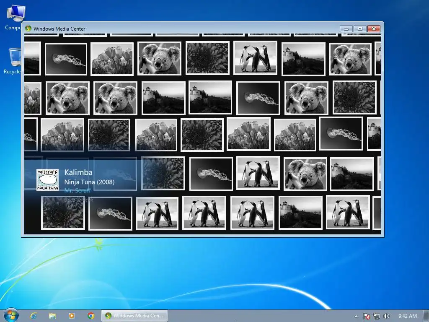
Task: Click the Windows Media Center title bar icon
Action: (28, 29)
